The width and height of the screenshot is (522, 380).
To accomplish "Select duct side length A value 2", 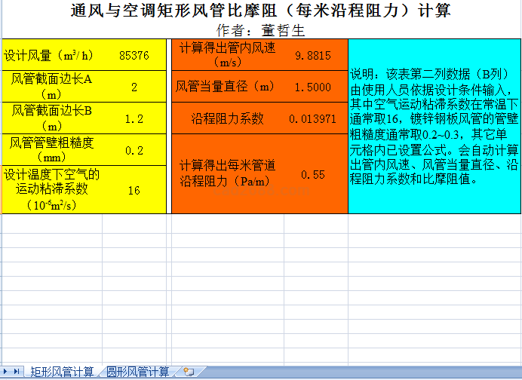I will [x=134, y=87].
